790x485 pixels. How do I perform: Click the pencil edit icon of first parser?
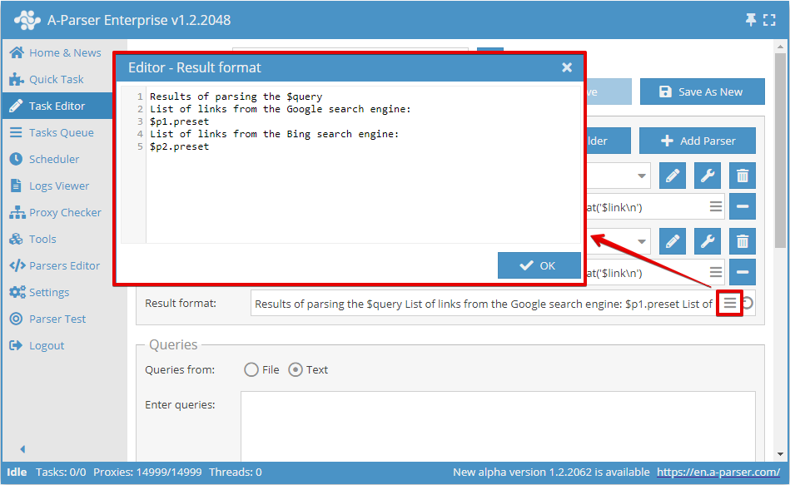point(673,176)
